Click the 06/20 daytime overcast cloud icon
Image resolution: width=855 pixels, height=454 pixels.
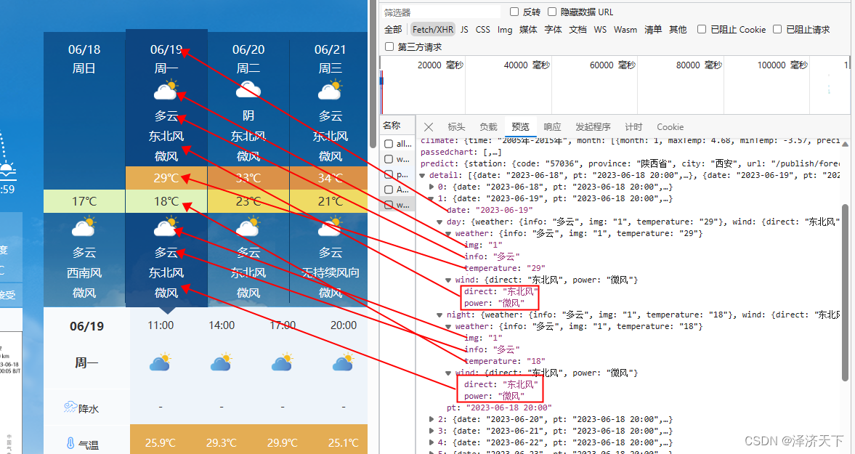pos(248,90)
